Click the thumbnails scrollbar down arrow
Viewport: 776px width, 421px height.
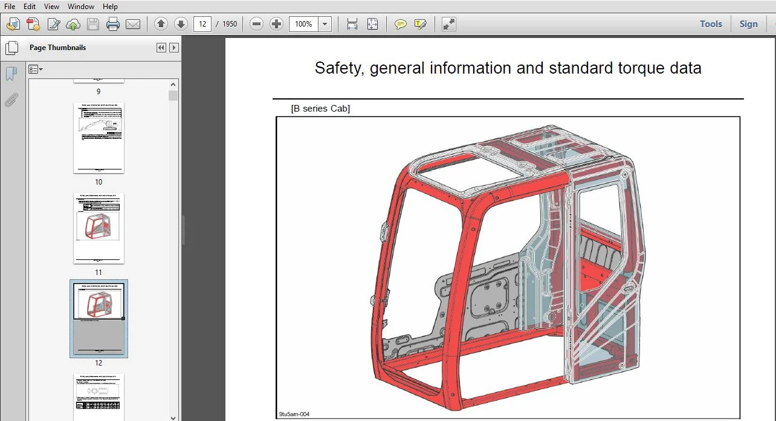click(173, 417)
